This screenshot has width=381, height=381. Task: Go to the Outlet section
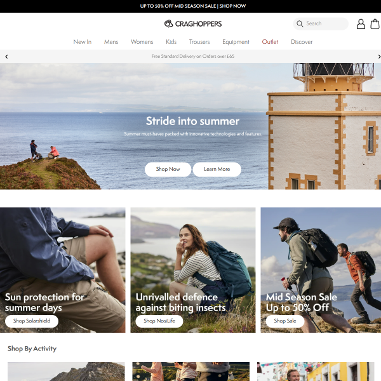(270, 42)
